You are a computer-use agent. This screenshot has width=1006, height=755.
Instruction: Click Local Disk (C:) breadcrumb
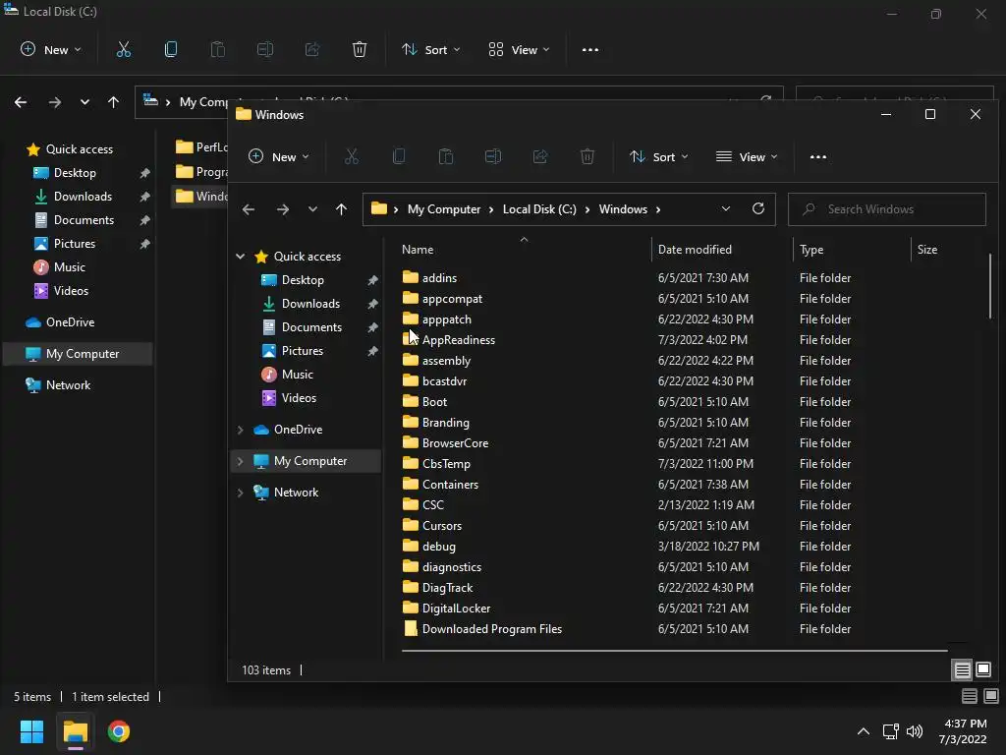pyautogui.click(x=539, y=209)
